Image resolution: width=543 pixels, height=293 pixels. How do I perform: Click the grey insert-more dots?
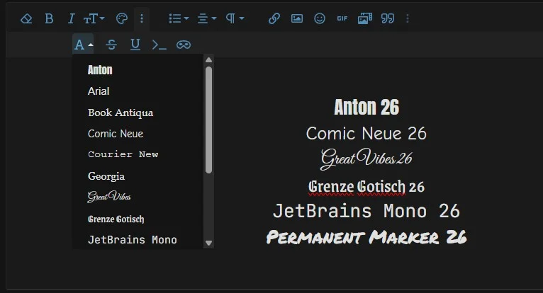point(408,18)
